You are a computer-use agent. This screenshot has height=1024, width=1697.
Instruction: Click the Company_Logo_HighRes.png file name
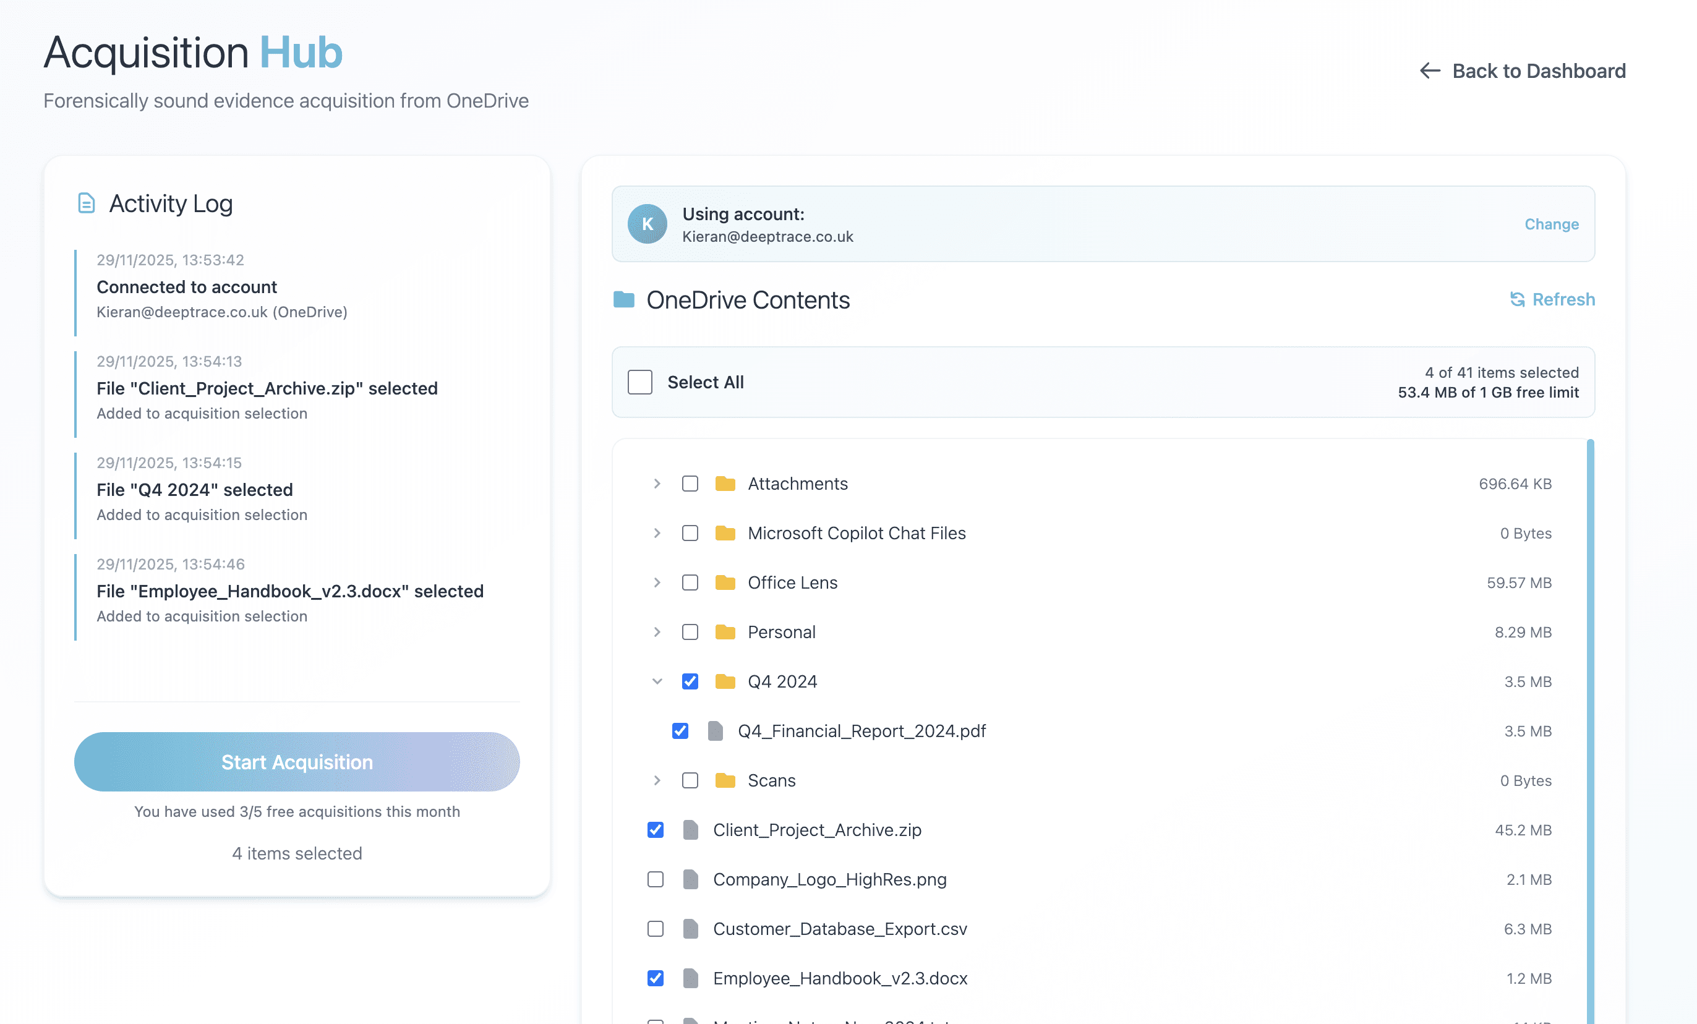click(x=830, y=879)
